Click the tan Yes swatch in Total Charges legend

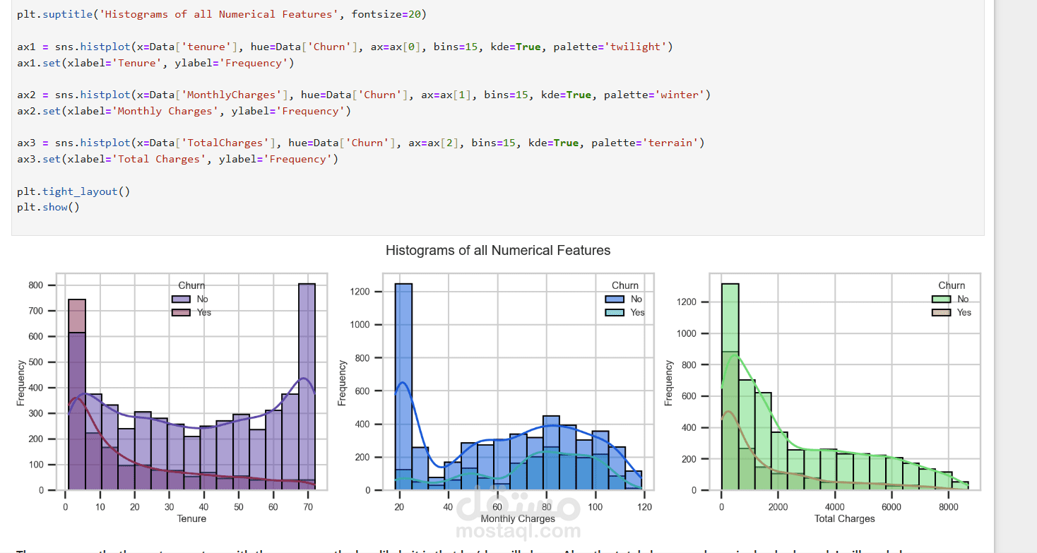(941, 312)
